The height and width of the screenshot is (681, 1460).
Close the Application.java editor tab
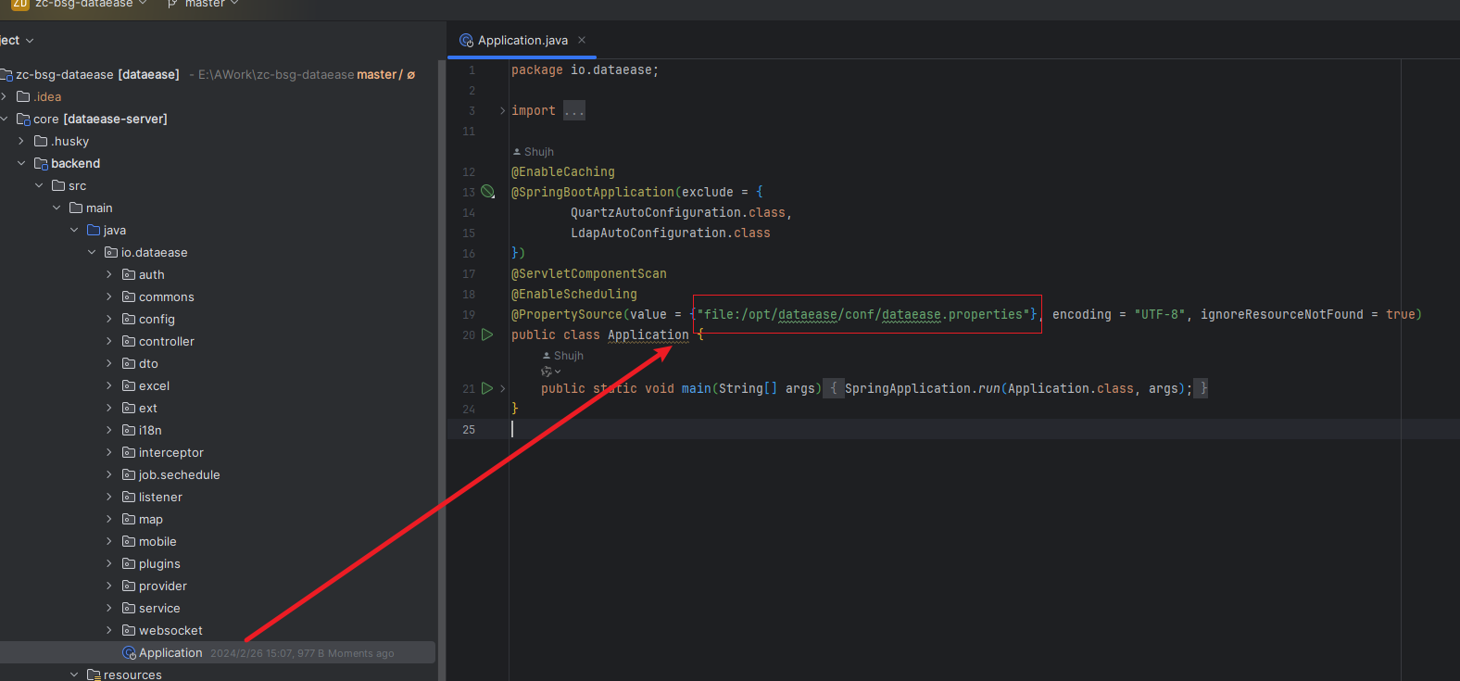pos(582,40)
